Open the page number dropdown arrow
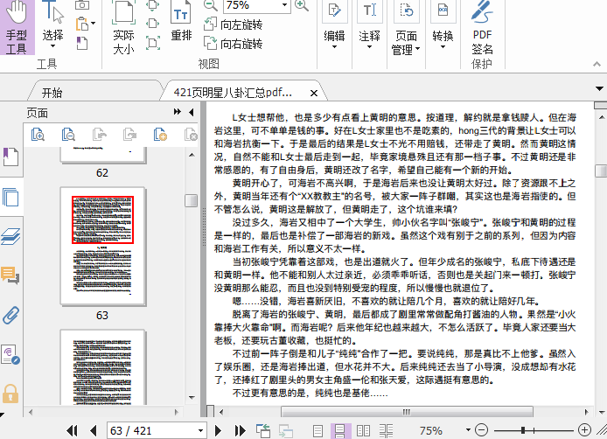The height and width of the screenshot is (439, 607). click(x=200, y=430)
